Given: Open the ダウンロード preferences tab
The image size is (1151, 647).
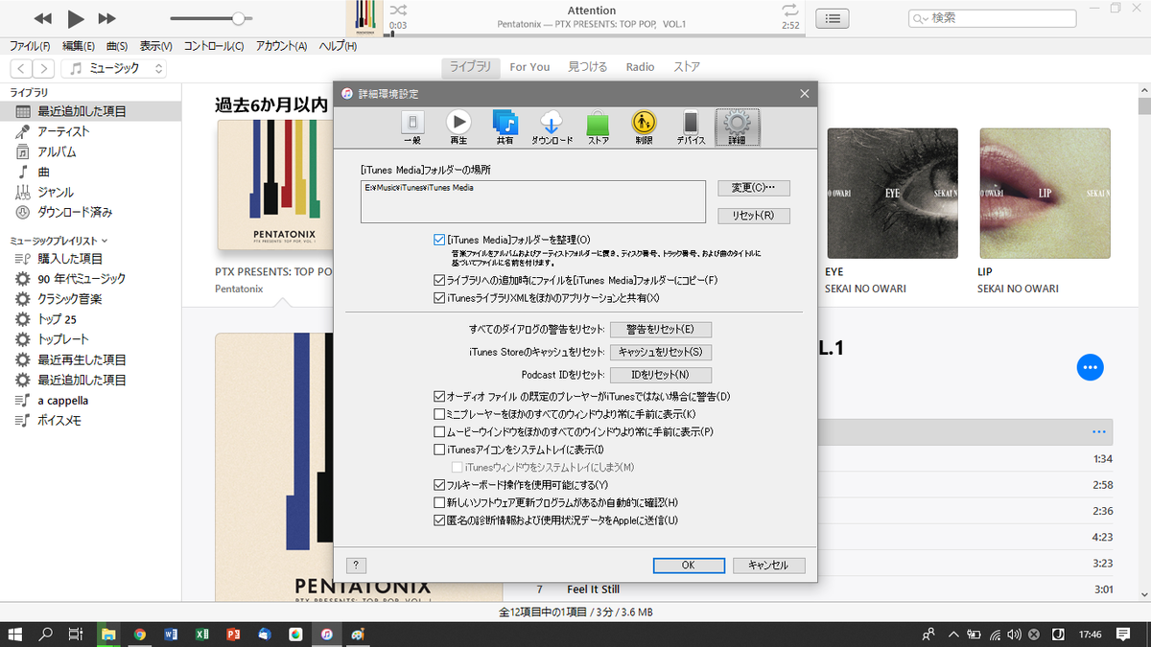Looking at the screenshot, I should point(552,127).
